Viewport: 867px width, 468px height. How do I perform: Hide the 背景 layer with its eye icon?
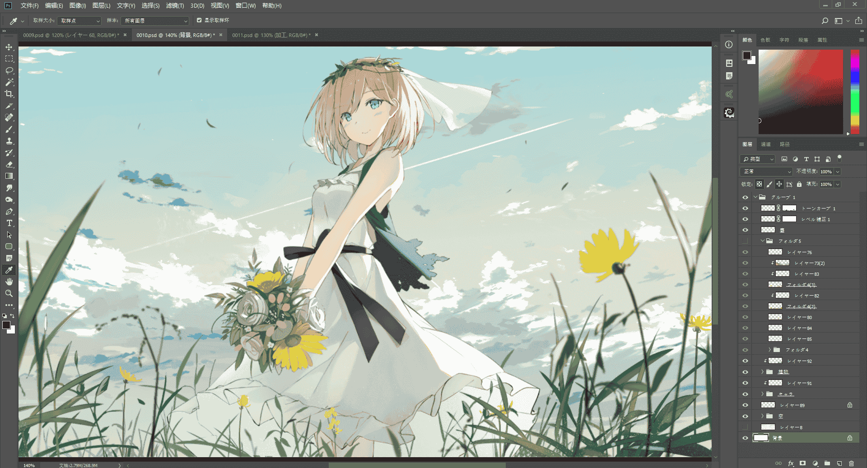pos(745,438)
